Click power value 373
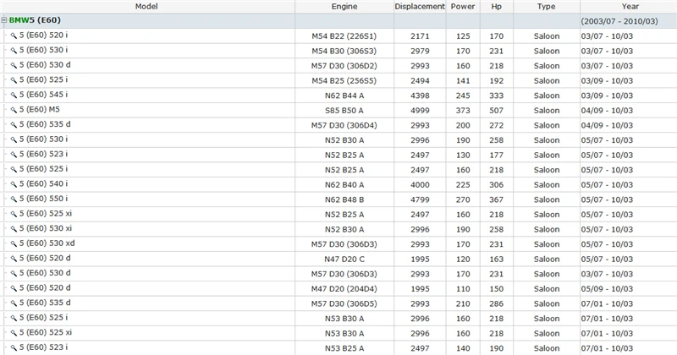The image size is (677, 355). coord(463,111)
